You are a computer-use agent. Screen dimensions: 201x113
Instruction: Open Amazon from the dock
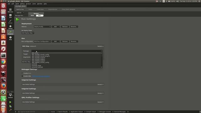coord(3,43)
